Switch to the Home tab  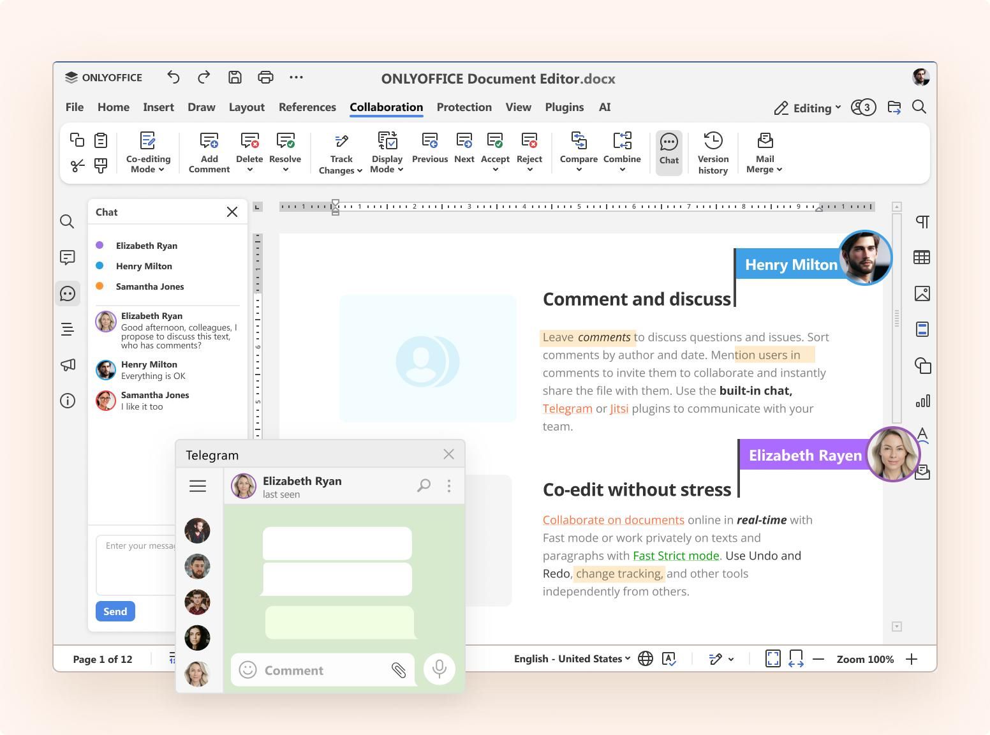tap(114, 107)
